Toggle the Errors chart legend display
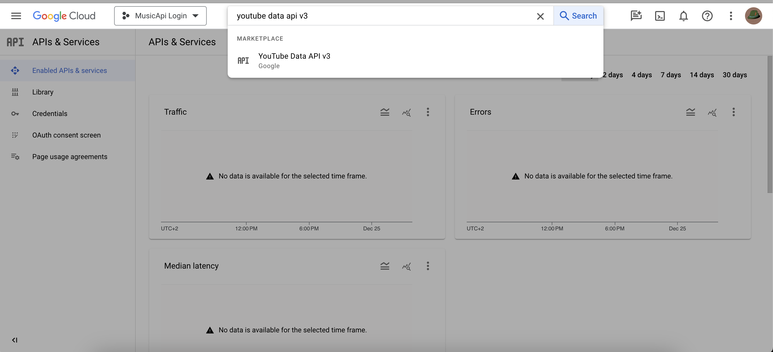The height and width of the screenshot is (352, 773). click(x=691, y=112)
